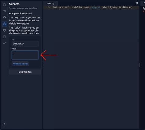Image resolution: width=145 pixels, height=130 pixels.
Task: Click the key field containing BOT_TOKEN
Action: coord(25,44)
